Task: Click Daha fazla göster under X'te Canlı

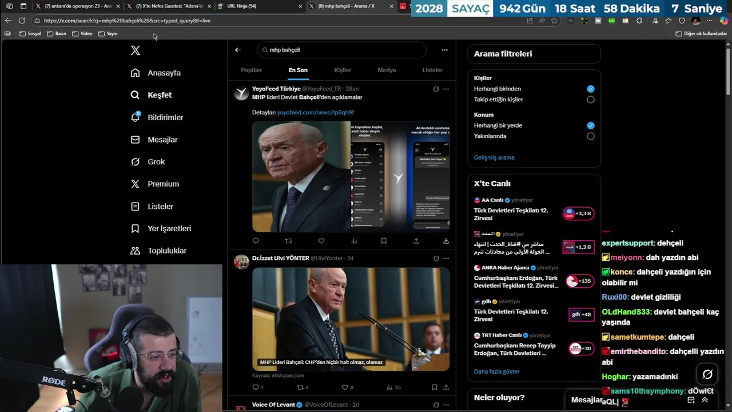Action: coord(496,371)
